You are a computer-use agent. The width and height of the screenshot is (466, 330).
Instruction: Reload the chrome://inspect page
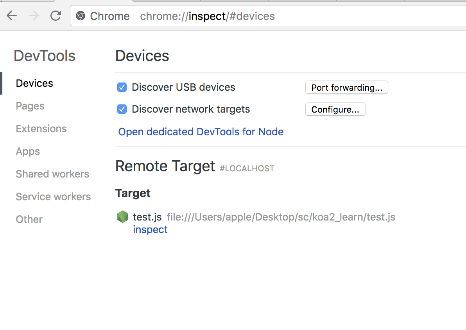(x=56, y=16)
